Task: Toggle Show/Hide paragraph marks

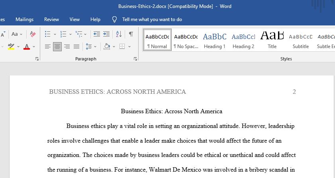Action: click(131, 34)
